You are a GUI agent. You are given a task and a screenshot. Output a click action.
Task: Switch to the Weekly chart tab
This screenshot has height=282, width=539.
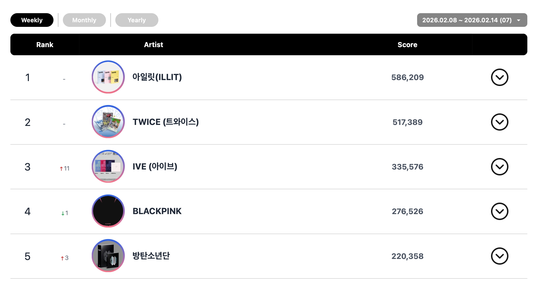32,20
